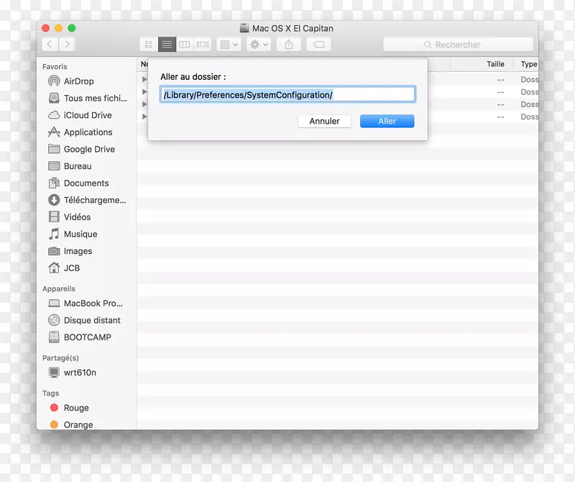
Task: Click the Type column header
Action: (529, 64)
